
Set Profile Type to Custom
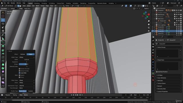[x=31, y=91]
